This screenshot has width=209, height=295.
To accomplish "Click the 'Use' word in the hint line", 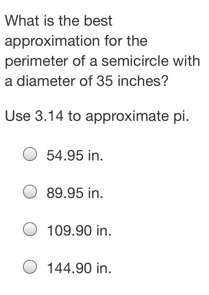I will [x=18, y=116].
